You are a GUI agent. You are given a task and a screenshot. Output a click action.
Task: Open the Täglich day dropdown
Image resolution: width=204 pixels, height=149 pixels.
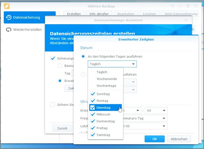click(112, 64)
